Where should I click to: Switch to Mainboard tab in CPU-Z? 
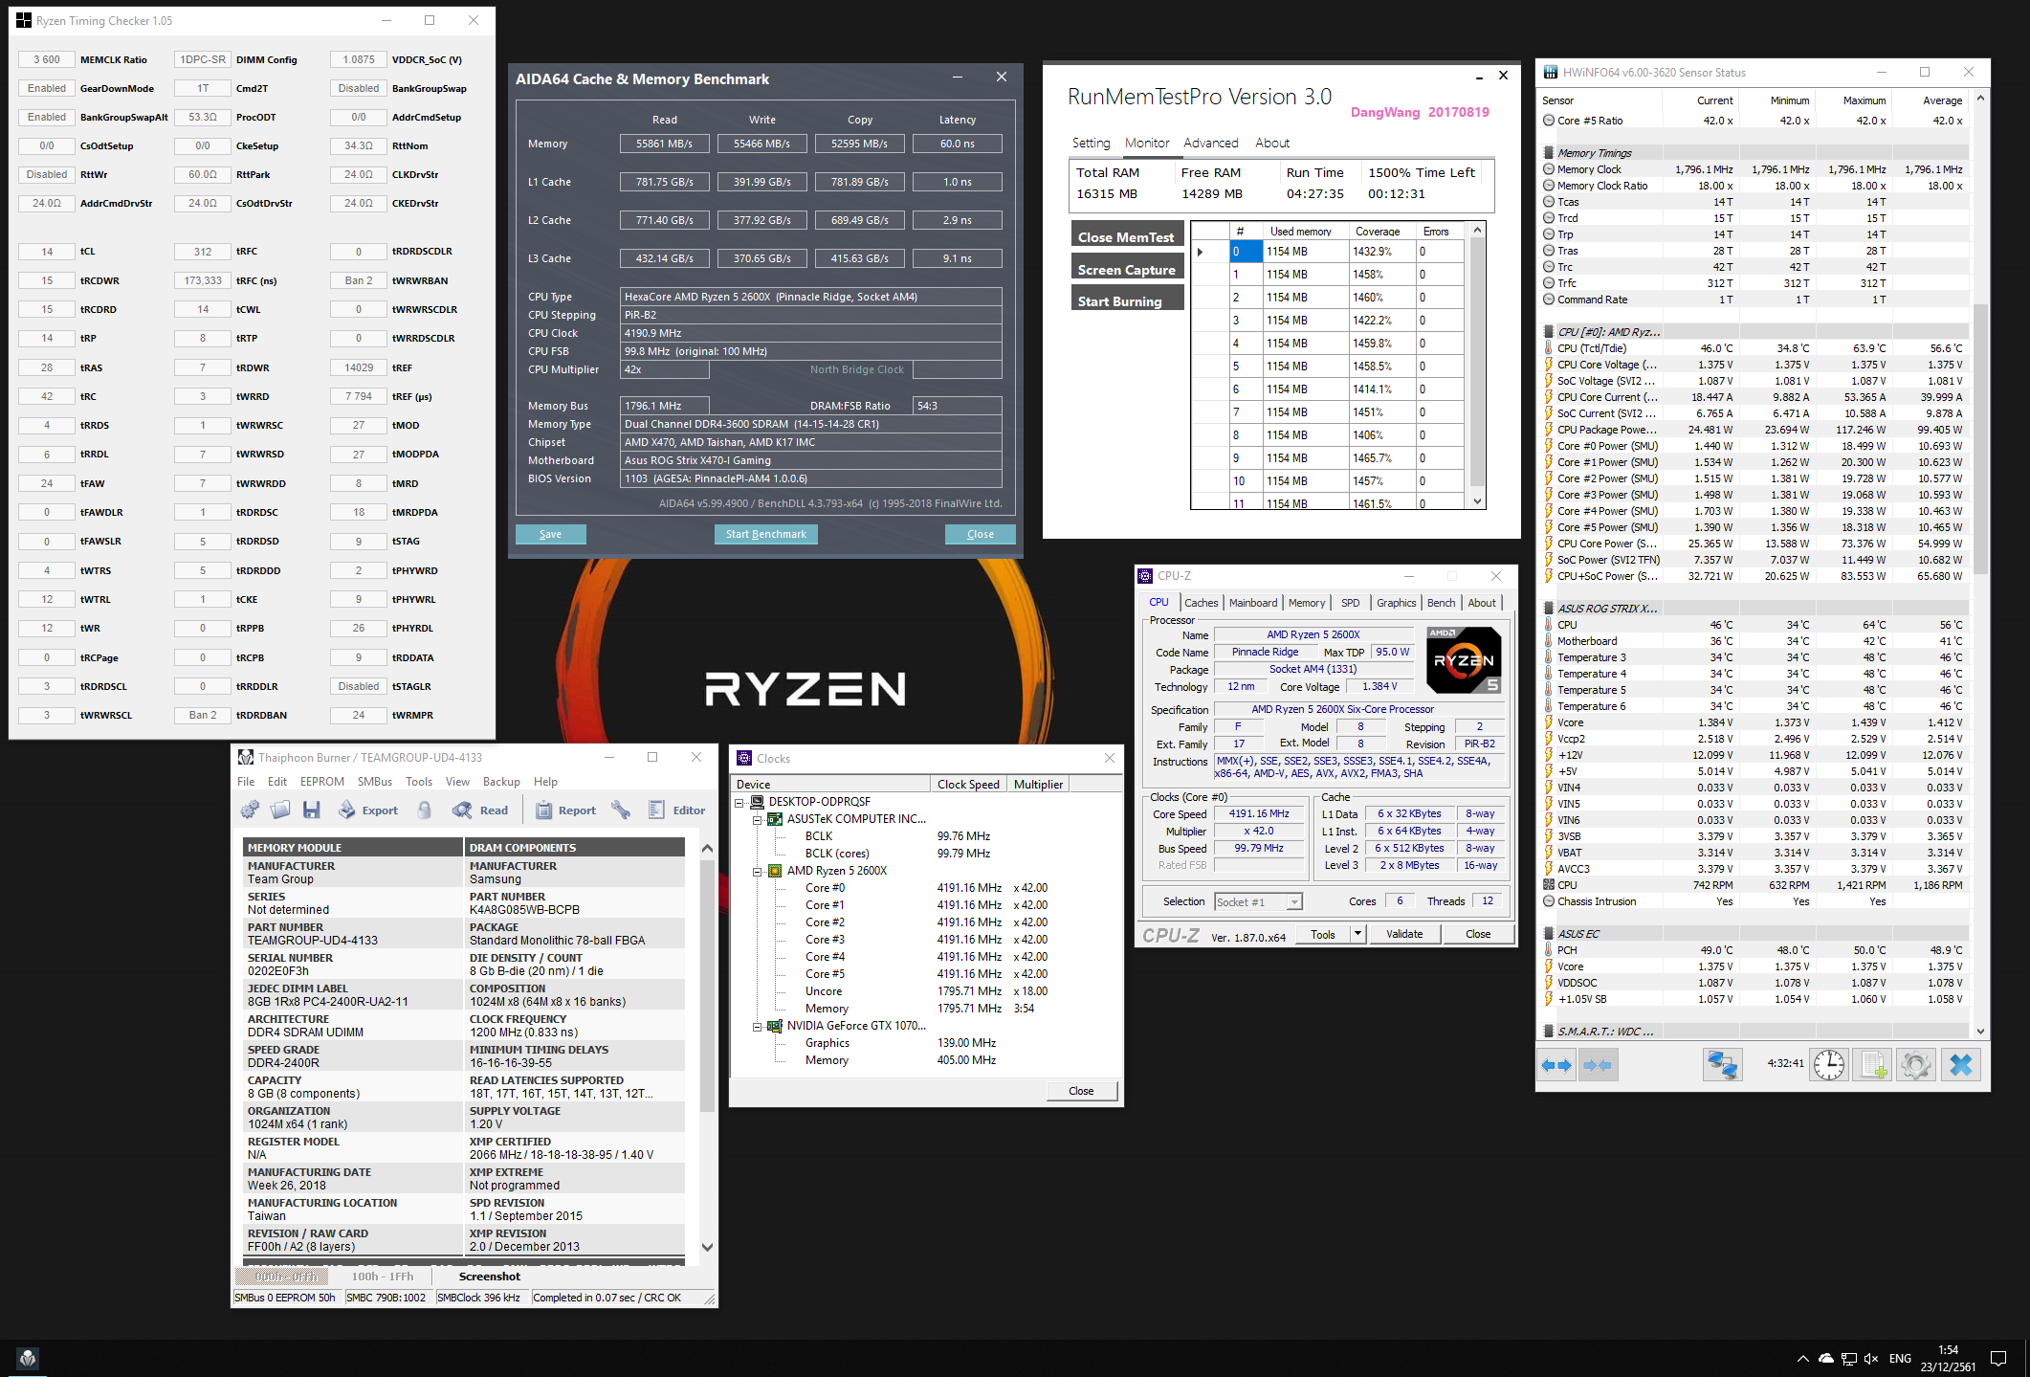pos(1253,603)
